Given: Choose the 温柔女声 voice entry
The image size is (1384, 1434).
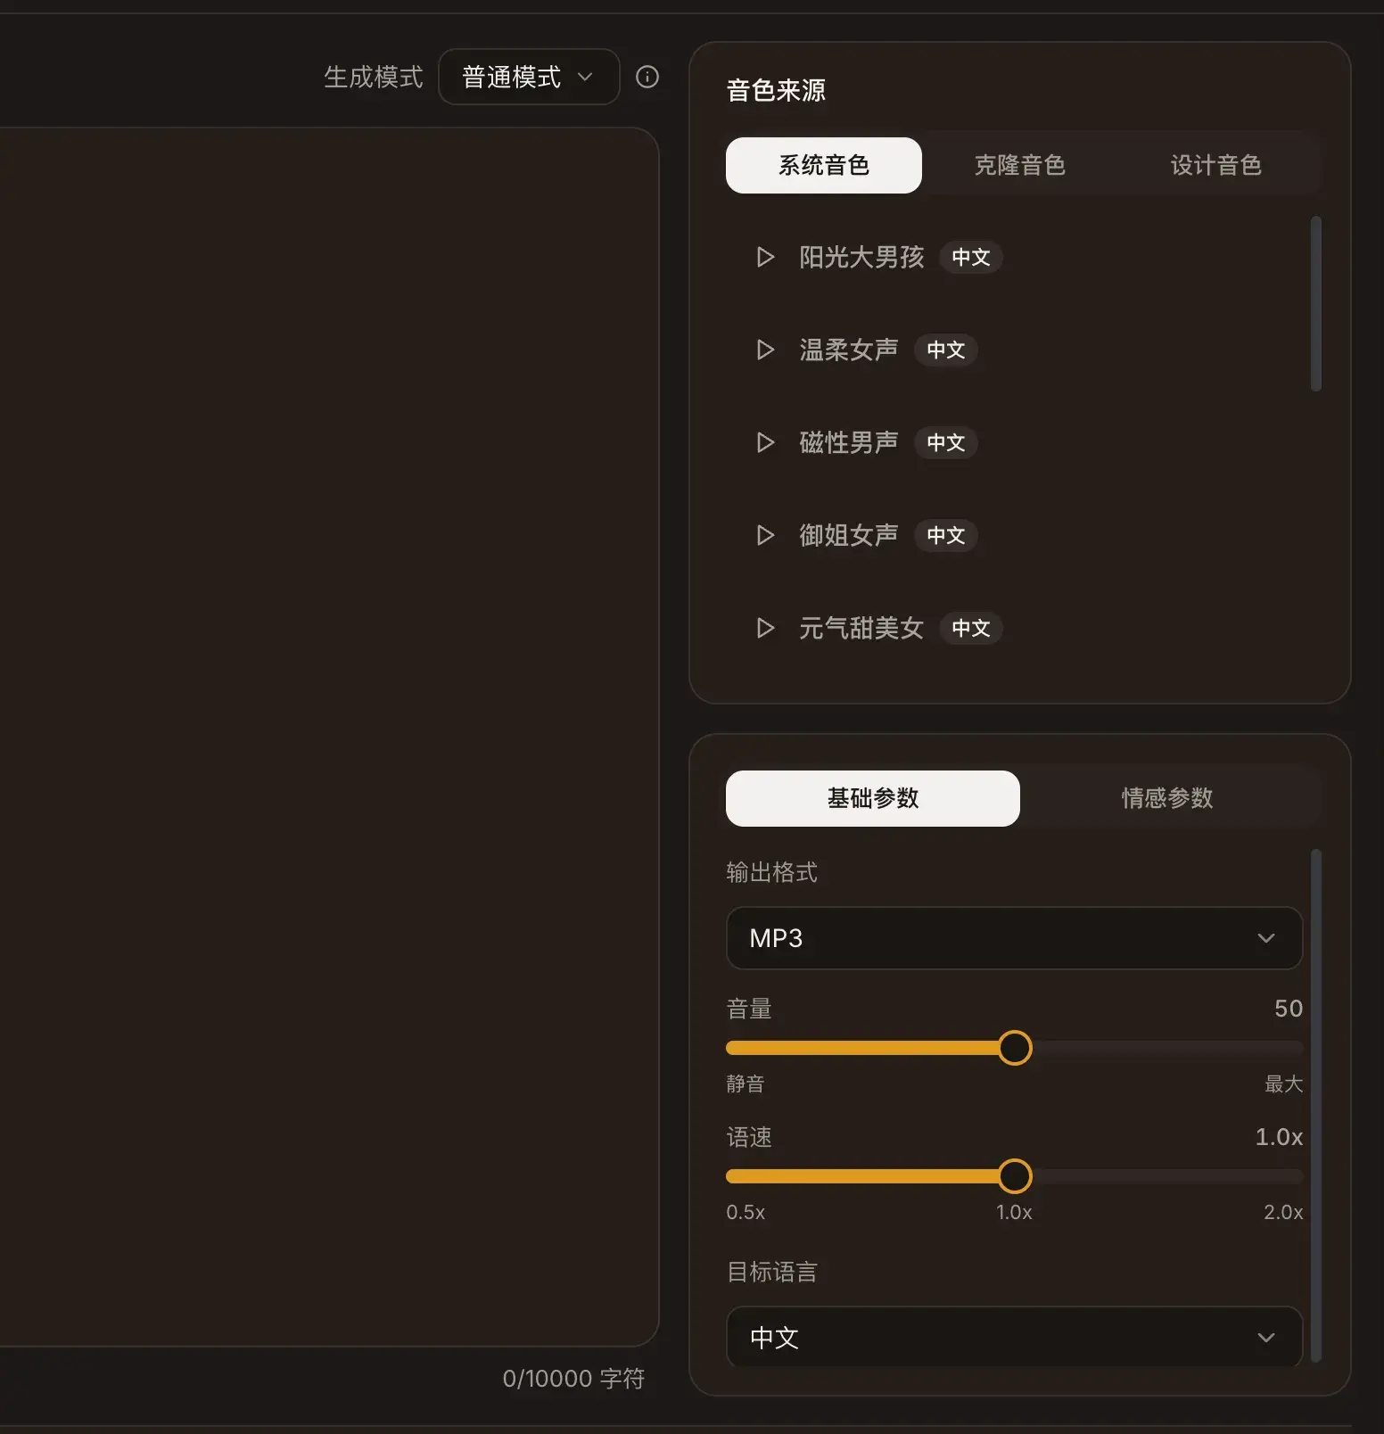Looking at the screenshot, I should (x=848, y=350).
